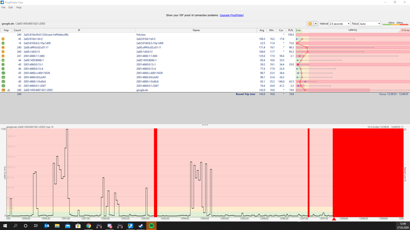The height and width of the screenshot is (230, 410).
Task: Click the fritz.box name cell
Action: click(141, 35)
